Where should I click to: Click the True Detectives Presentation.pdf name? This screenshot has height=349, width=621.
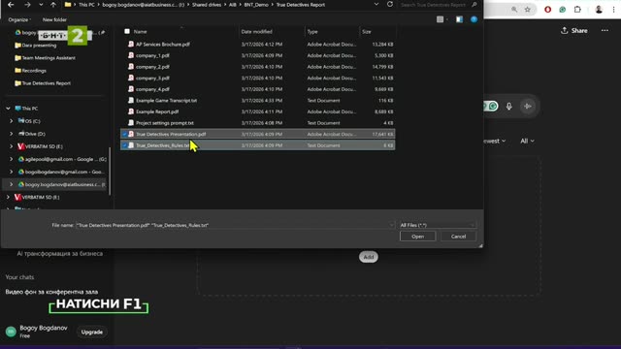171,134
